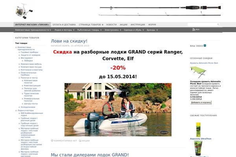Screen dimensions: 236x157
Task: Select Лодки и моторы in sidebar tree
Action: click(x=26, y=110)
